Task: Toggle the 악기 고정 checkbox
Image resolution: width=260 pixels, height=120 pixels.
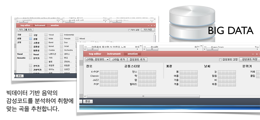Action: pyautogui.click(x=129, y=30)
